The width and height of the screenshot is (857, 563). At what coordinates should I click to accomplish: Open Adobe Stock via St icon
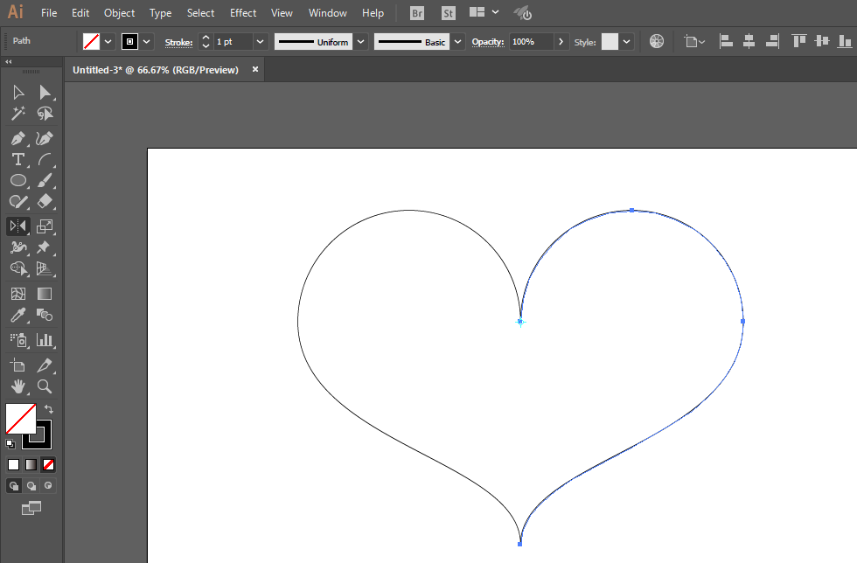tap(448, 13)
